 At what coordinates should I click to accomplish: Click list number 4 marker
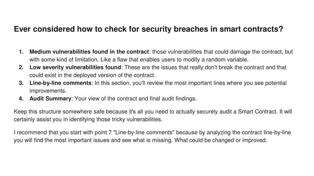pyautogui.click(x=21, y=99)
